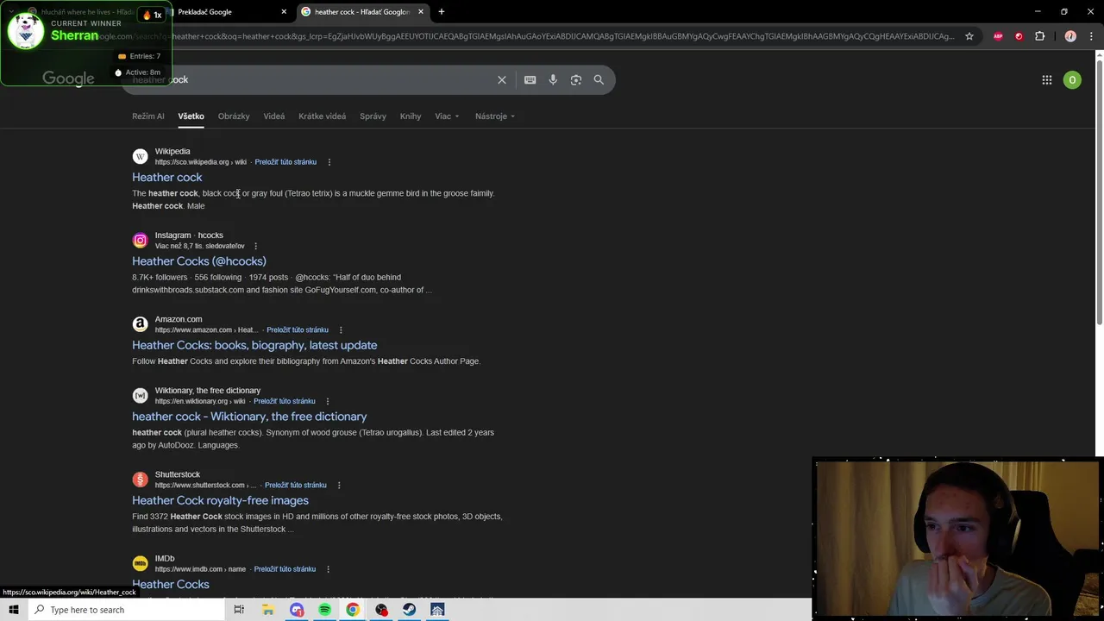Screen dimensions: 1104x621
Task: Click the Wikipedia favicon beside first result
Action: click(x=140, y=156)
